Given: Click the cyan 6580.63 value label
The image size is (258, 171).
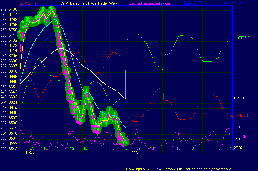Looking at the screenshot, I should [x=238, y=127].
